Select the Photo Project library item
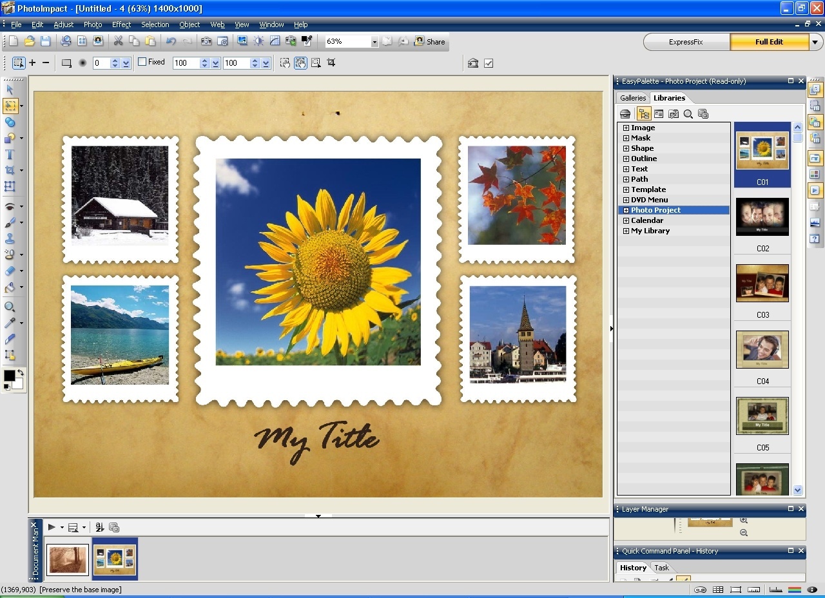 tap(655, 210)
